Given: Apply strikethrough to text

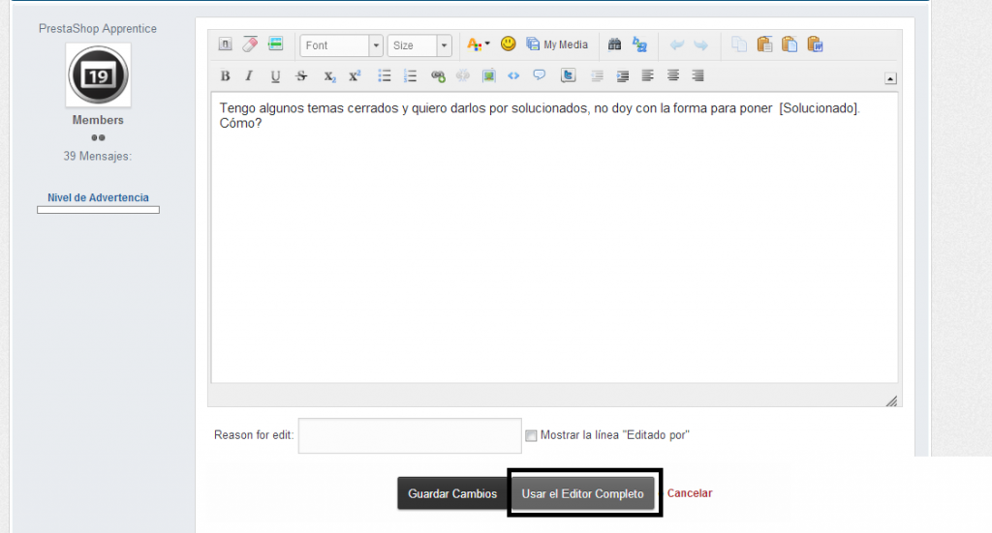Looking at the screenshot, I should (301, 76).
